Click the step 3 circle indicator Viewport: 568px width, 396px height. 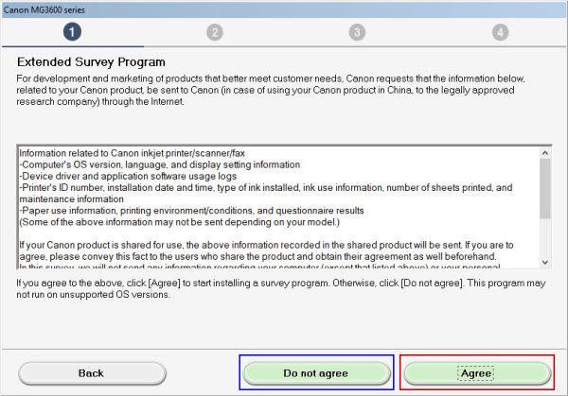tap(357, 32)
